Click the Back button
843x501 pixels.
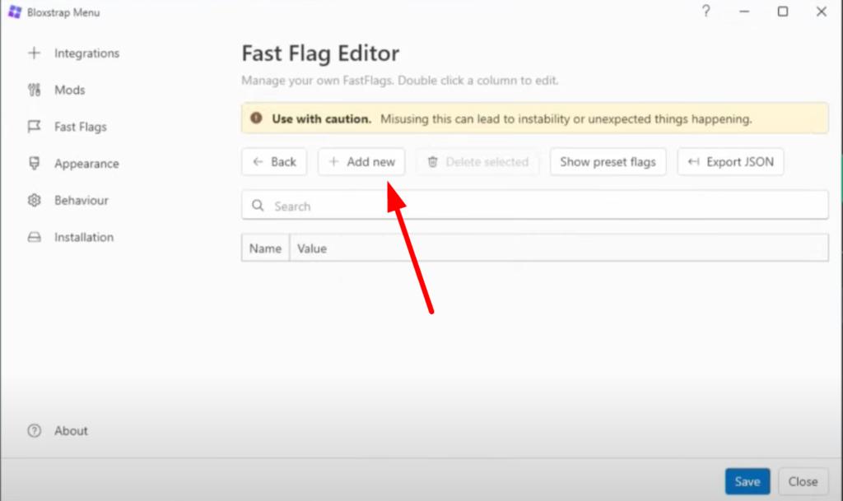(x=274, y=161)
